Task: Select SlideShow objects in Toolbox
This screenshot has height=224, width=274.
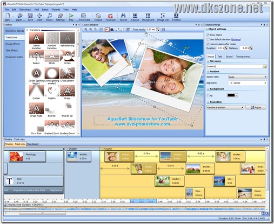Action: tap(15, 31)
